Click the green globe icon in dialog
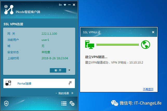Viewport: 167px width, 111px height. pos(145,45)
